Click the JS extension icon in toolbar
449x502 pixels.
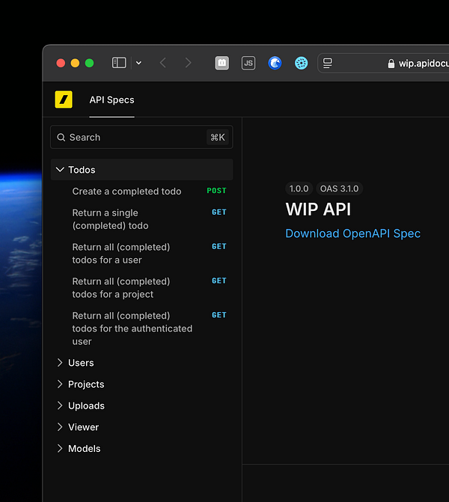[x=248, y=64]
